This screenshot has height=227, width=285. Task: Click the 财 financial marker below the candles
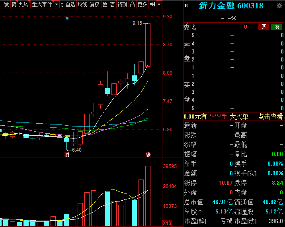pos(67,155)
